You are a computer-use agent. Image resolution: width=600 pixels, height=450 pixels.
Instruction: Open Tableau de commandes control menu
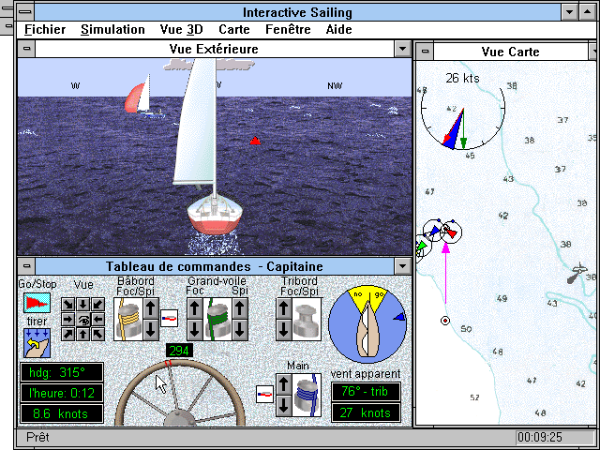tap(26, 266)
